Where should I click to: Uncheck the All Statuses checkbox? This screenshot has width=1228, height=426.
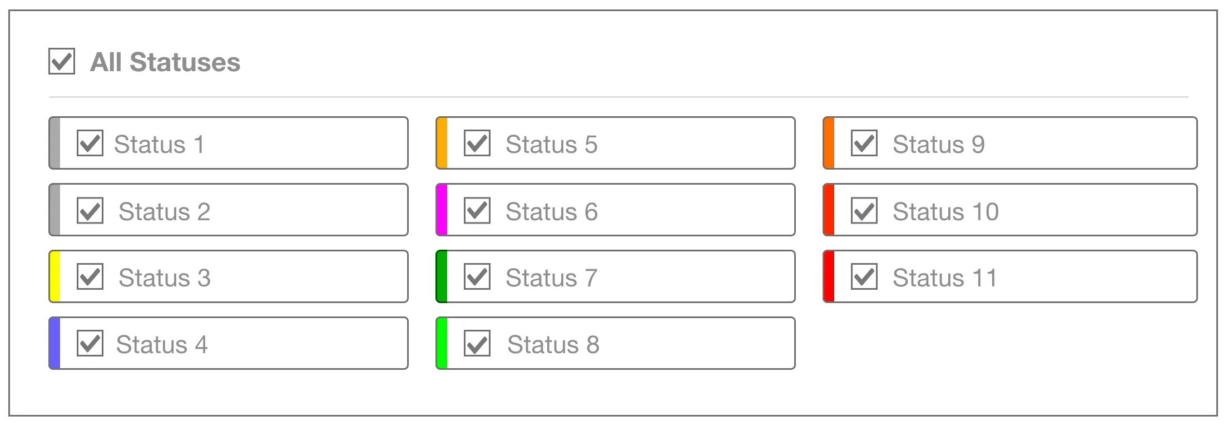click(x=62, y=61)
